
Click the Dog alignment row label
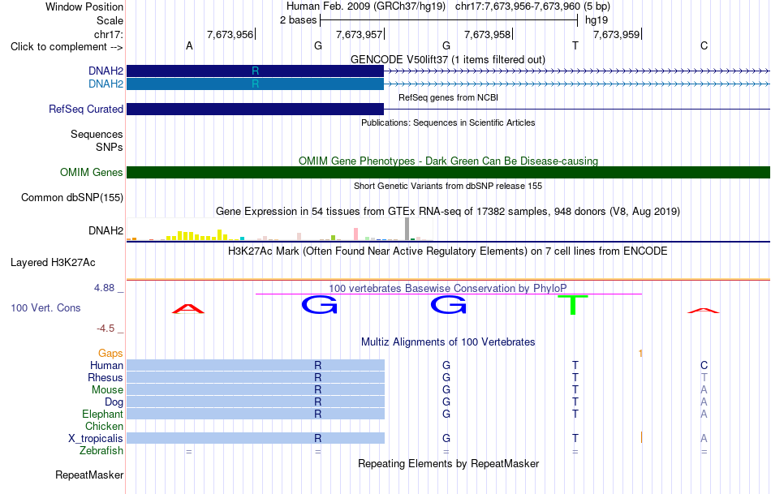(114, 402)
